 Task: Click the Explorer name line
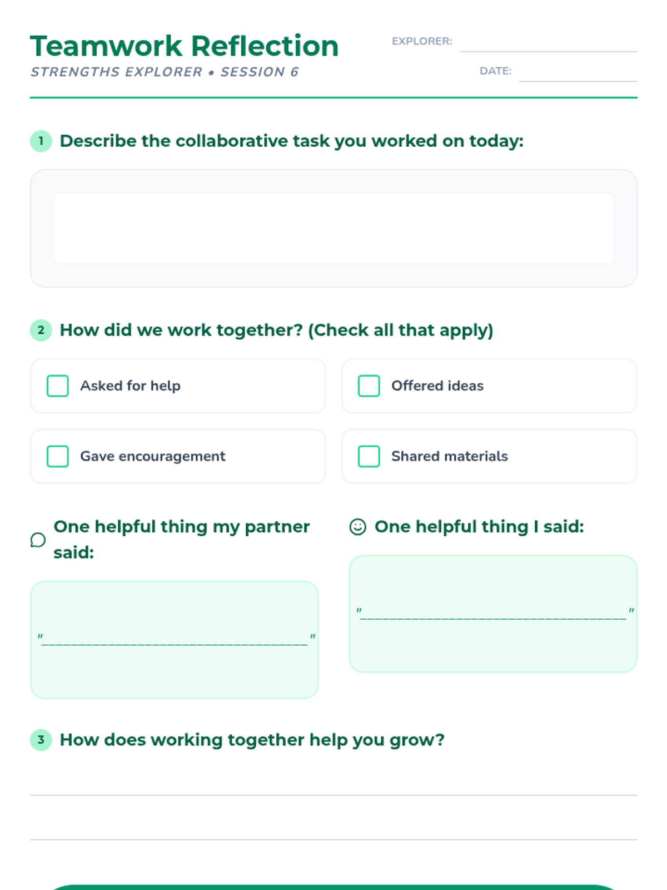coord(548,43)
